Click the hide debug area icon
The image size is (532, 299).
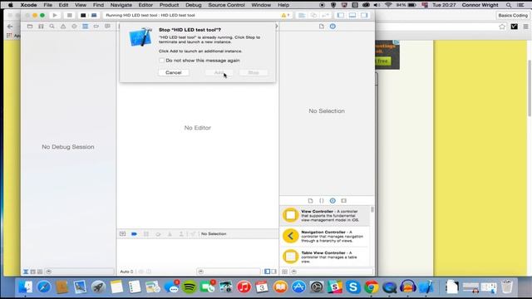122,234
